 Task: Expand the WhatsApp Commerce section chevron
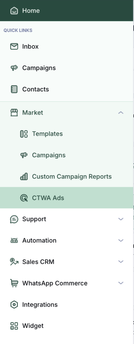[x=121, y=283]
